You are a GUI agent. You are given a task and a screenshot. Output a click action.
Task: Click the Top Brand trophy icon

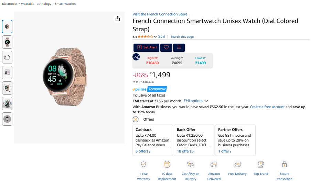261,164
